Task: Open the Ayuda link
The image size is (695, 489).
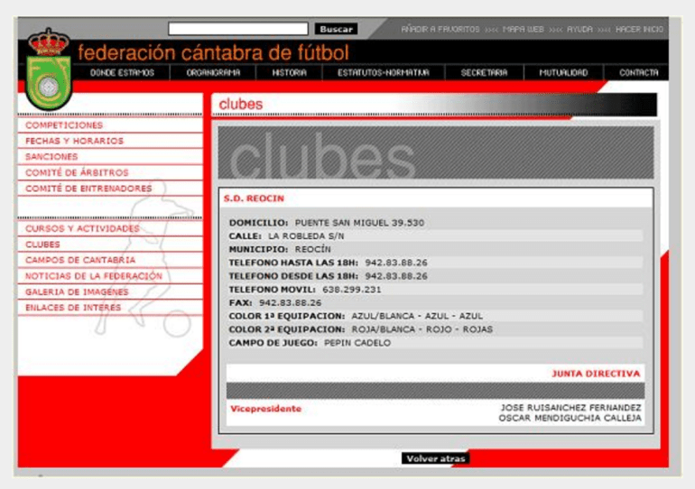Action: tap(579, 29)
